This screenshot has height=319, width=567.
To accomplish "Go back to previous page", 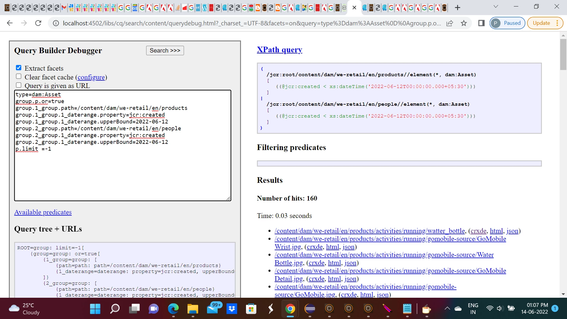I will 10,23.
